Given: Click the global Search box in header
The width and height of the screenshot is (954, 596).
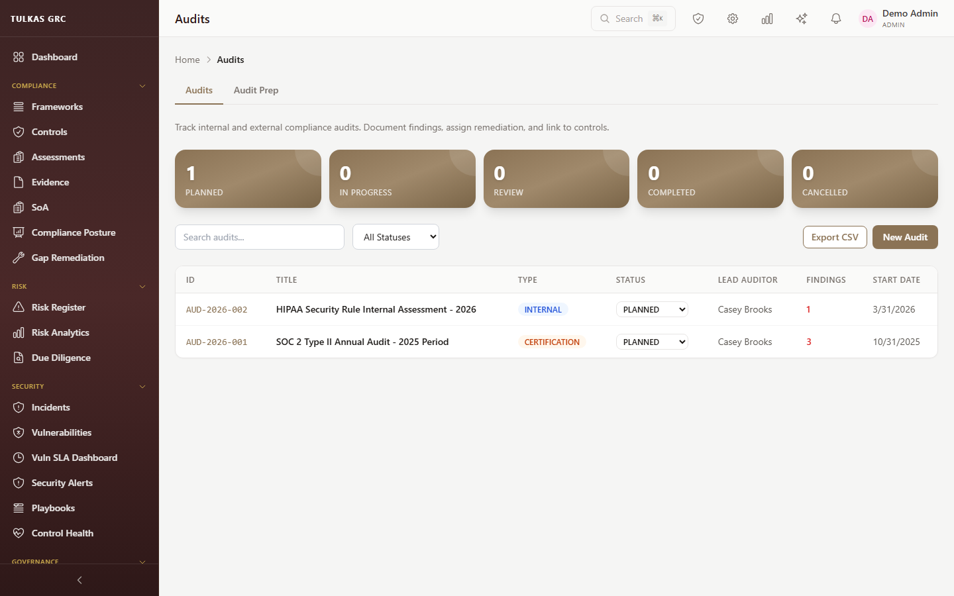Looking at the screenshot, I should tap(633, 19).
